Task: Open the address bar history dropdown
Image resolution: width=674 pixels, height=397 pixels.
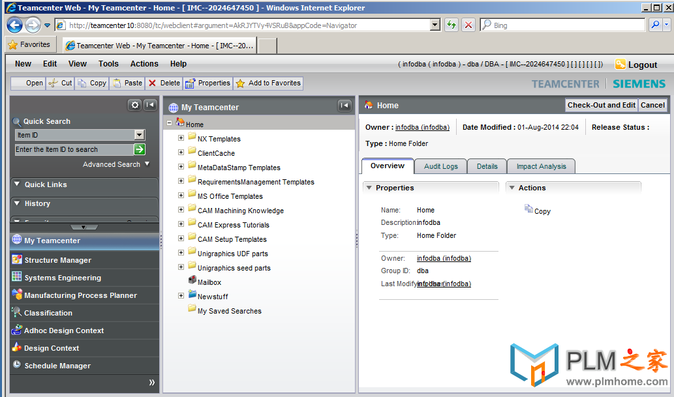Action: [x=435, y=25]
